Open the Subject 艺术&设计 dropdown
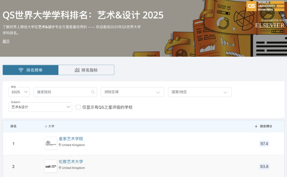This screenshot has width=287, height=177. click(x=40, y=107)
